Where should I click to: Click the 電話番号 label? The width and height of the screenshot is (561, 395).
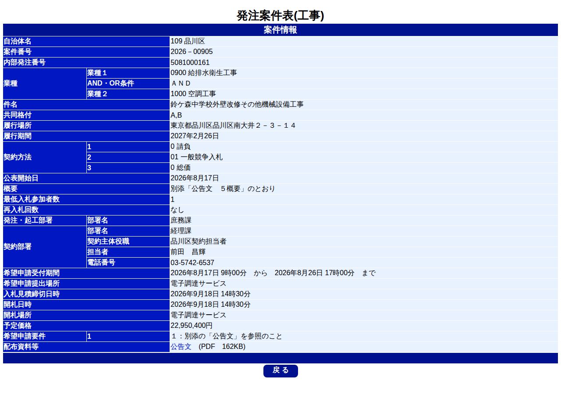(x=101, y=262)
